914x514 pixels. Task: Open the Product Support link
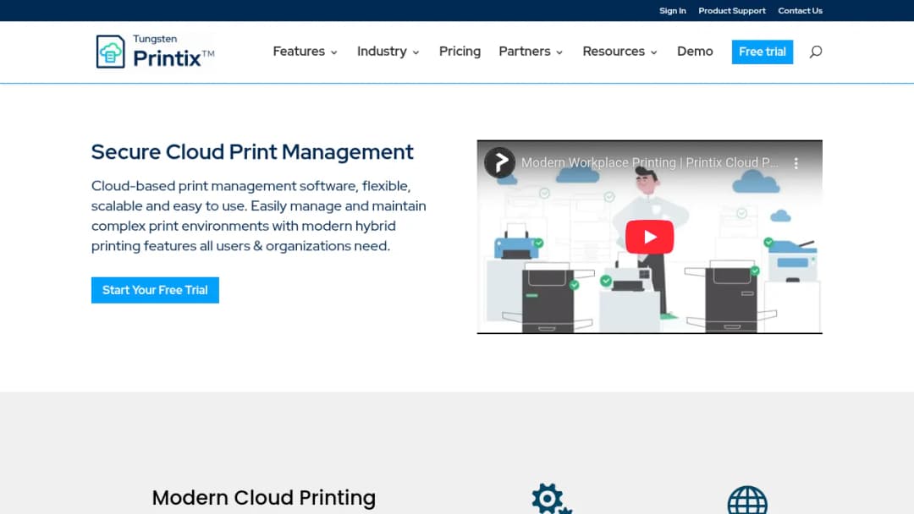click(731, 10)
